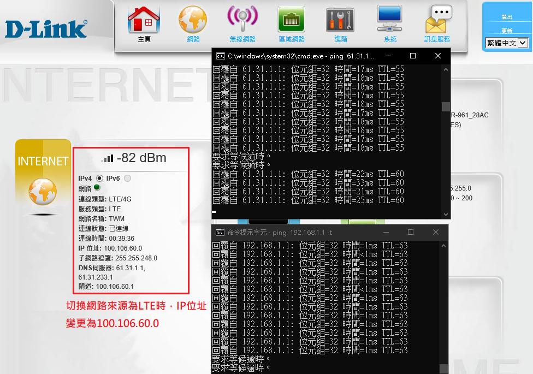
Task: Select the 區域網路 LAN port icon
Action: click(291, 20)
